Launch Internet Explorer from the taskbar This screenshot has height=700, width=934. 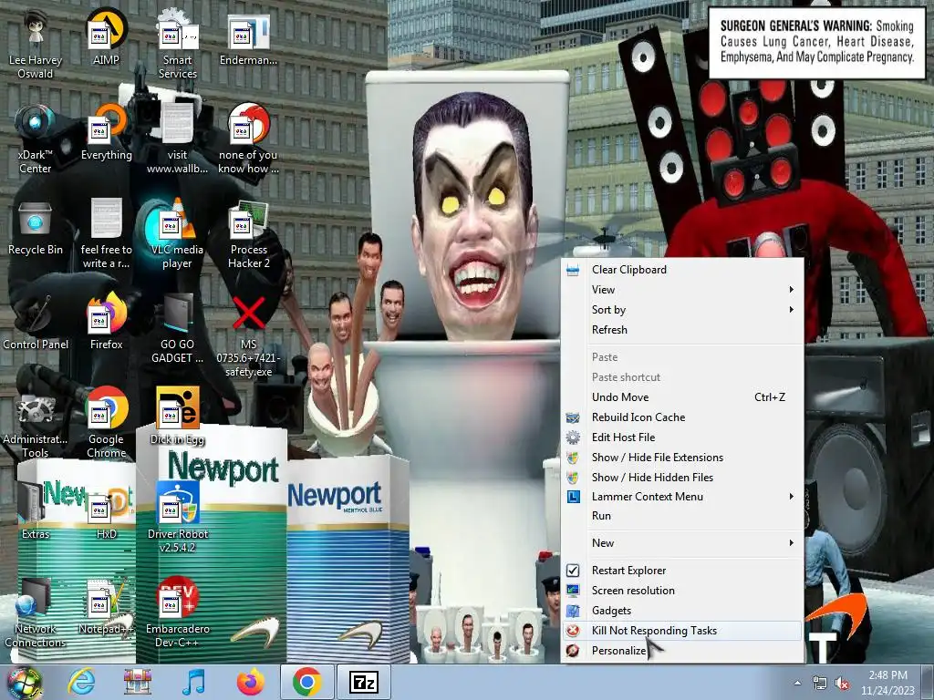[81, 682]
